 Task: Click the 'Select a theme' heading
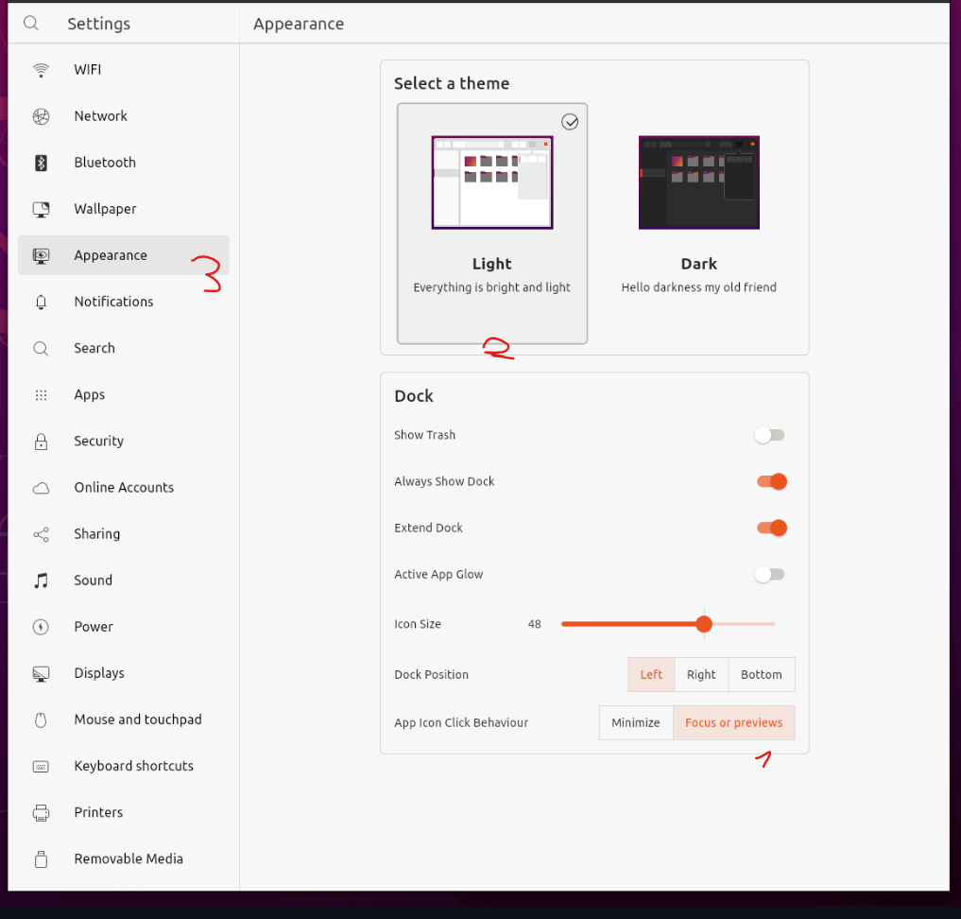point(452,83)
